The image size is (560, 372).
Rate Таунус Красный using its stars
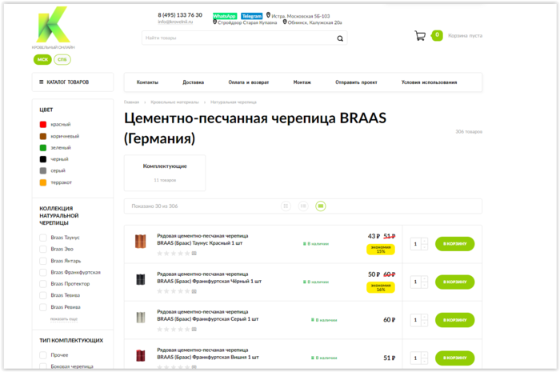click(174, 253)
